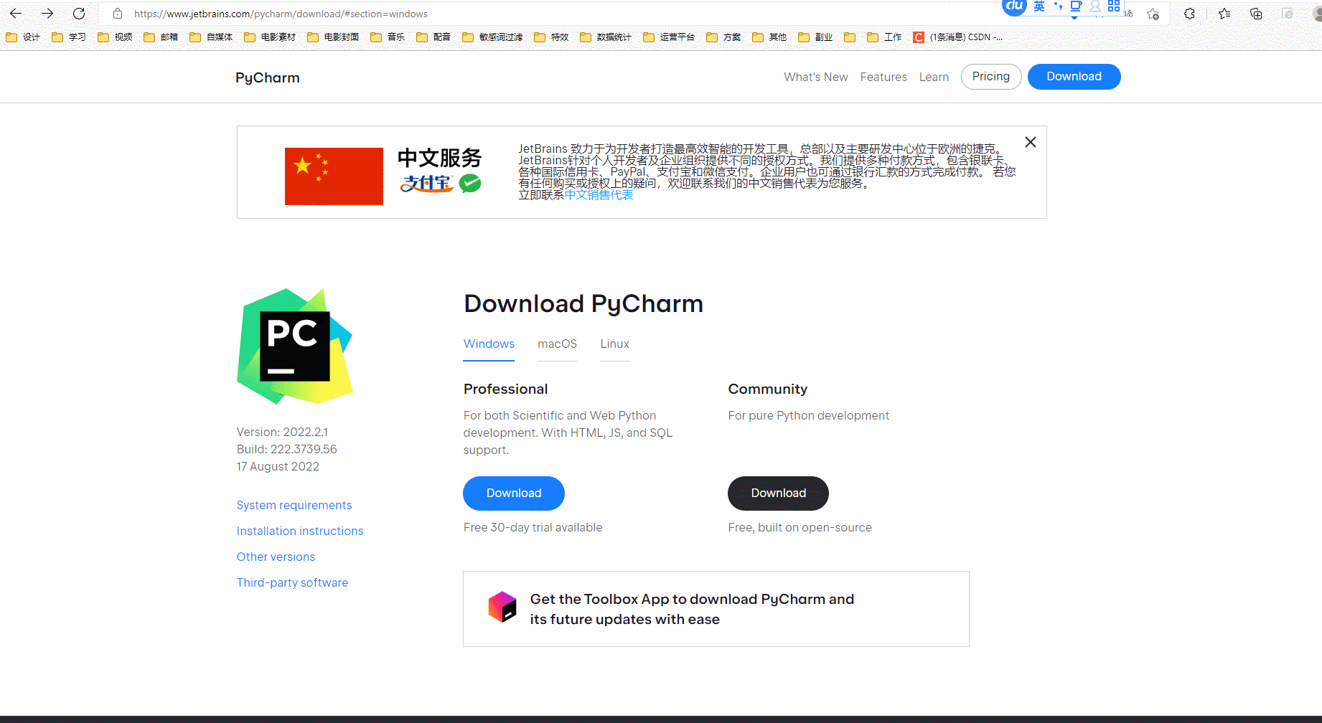The image size is (1322, 723).
Task: Select the macOS tab
Action: point(557,344)
